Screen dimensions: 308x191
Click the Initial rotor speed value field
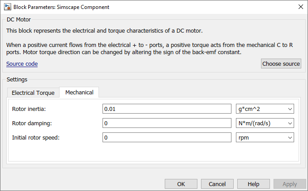point(167,138)
